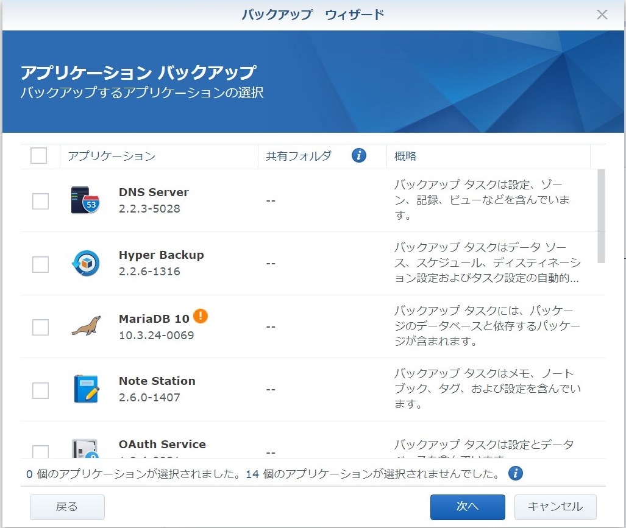Click the Note Station notebook icon

85,389
